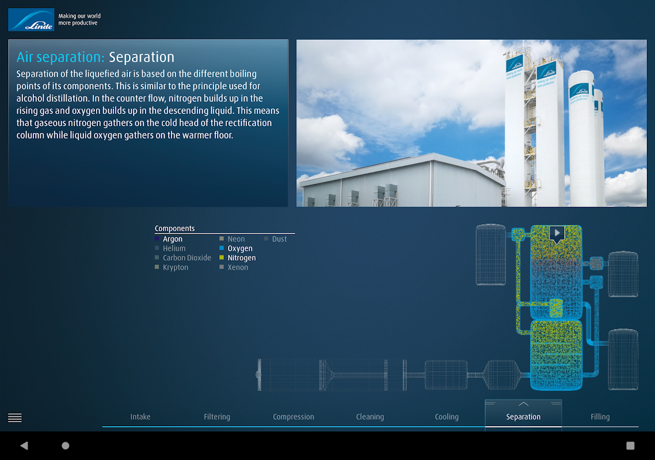Click the Carbon Dioxide swatch

(157, 258)
